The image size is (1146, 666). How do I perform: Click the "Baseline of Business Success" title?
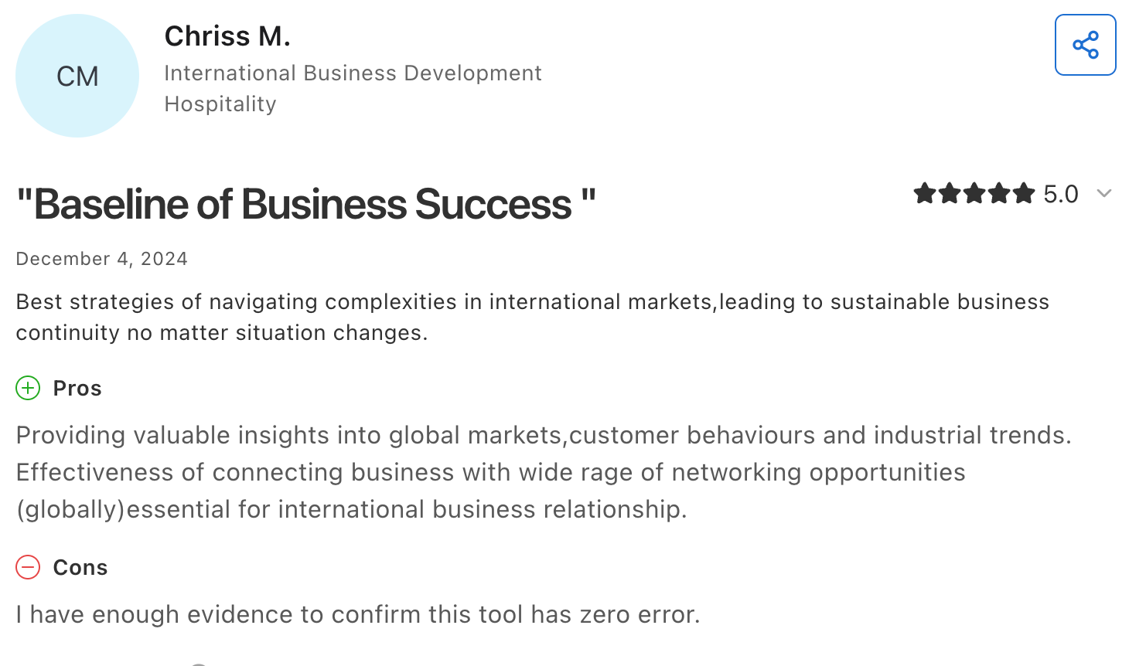[306, 205]
